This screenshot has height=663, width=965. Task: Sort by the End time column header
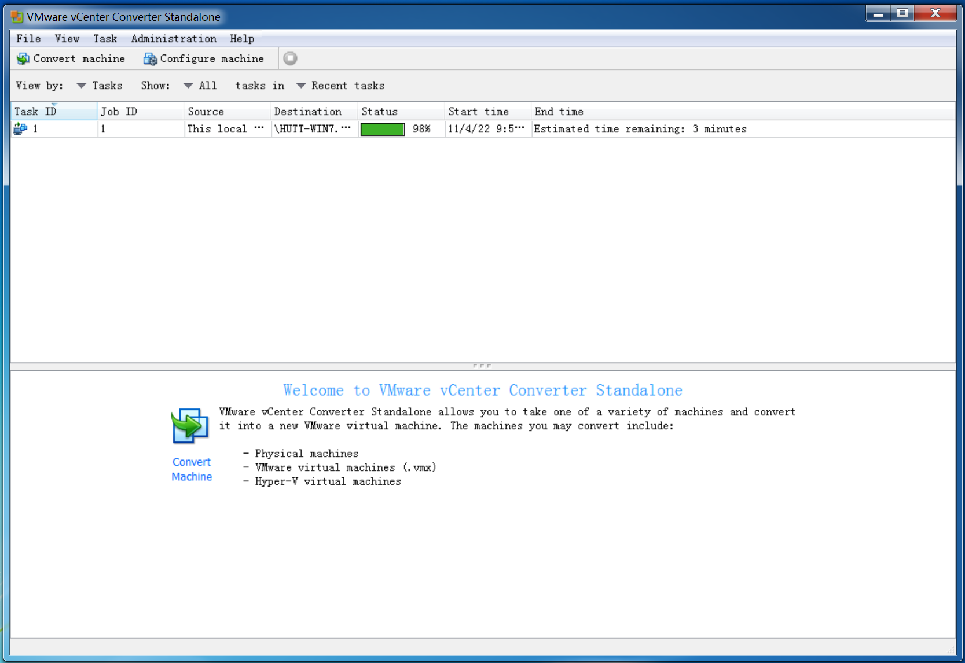point(743,111)
